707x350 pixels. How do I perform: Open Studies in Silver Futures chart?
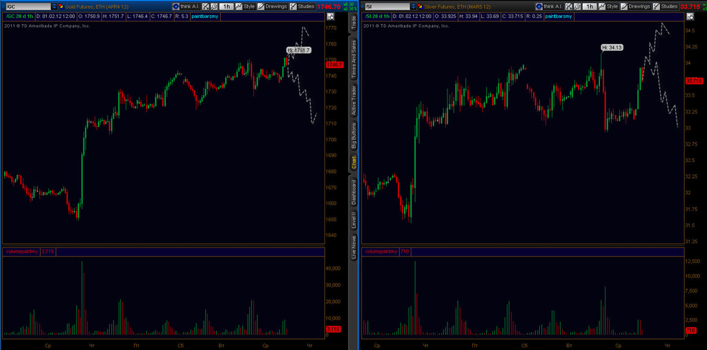666,6
